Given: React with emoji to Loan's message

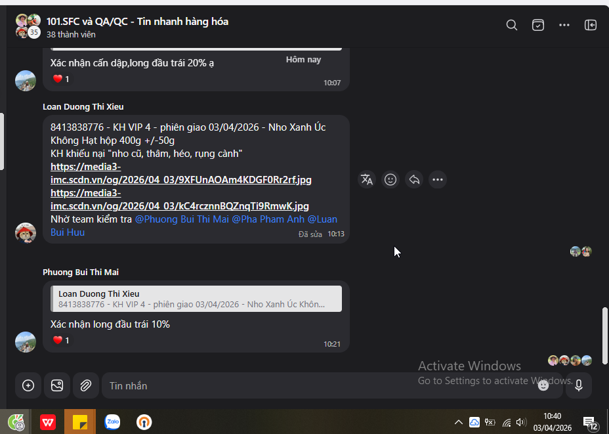Looking at the screenshot, I should (x=390, y=179).
